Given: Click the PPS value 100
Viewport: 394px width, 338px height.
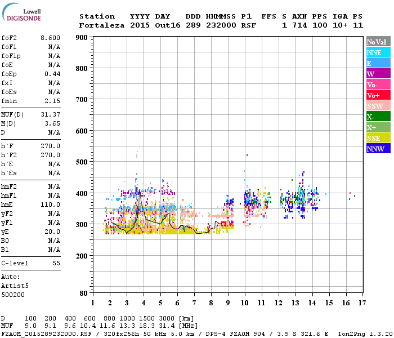Looking at the screenshot, I should coord(320,25).
